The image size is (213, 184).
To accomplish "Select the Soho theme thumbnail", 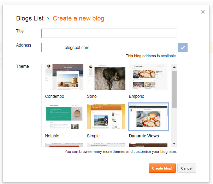I will (x=106, y=77).
